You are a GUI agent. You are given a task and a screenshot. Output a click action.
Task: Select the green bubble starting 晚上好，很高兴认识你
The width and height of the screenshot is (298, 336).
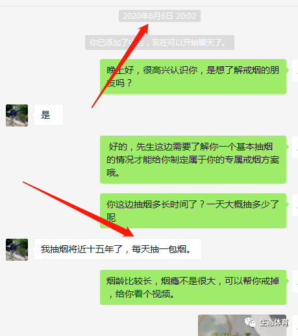193,77
